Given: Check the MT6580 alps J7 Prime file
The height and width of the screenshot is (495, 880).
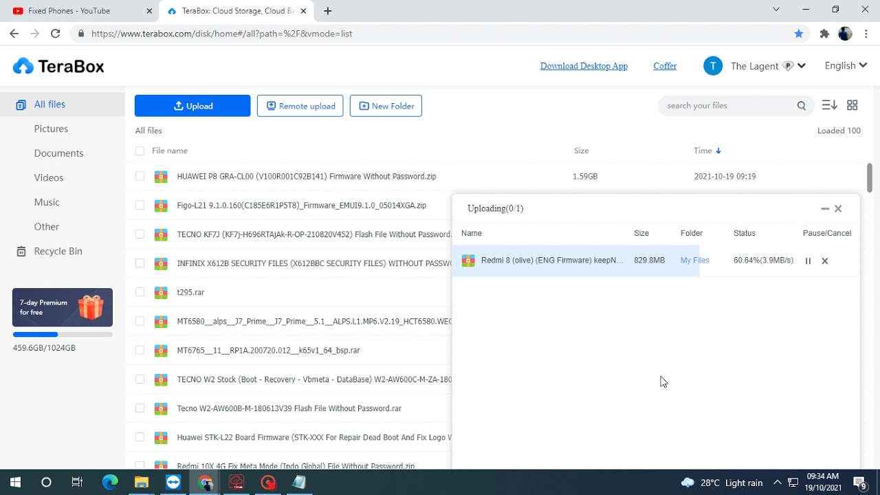Looking at the screenshot, I should pos(140,321).
